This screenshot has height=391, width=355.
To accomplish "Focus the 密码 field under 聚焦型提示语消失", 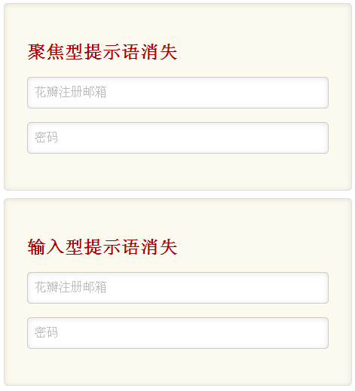I will (x=178, y=138).
